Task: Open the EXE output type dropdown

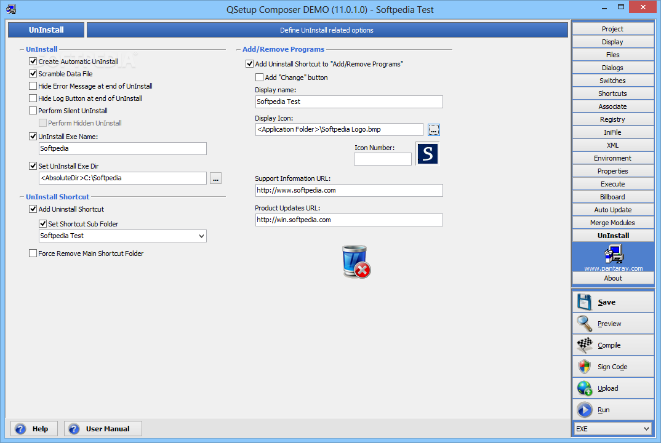Action: point(647,429)
